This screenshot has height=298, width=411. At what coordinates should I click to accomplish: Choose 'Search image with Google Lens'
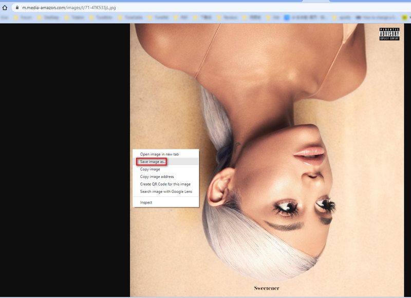pyautogui.click(x=166, y=192)
